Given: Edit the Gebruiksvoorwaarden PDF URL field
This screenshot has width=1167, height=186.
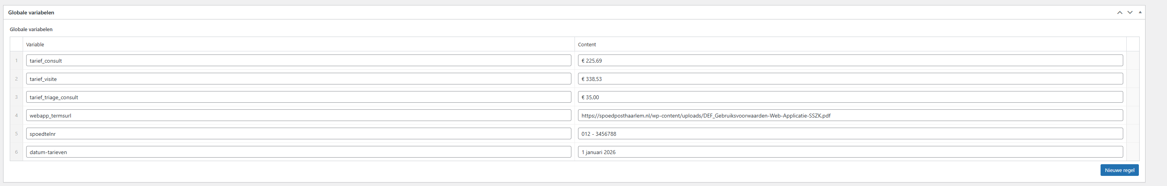Looking at the screenshot, I should click(850, 116).
